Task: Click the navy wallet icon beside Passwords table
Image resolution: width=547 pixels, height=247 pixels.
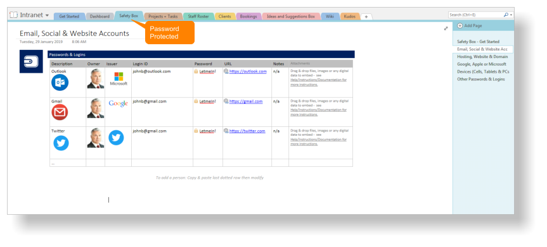Action: 31,61
